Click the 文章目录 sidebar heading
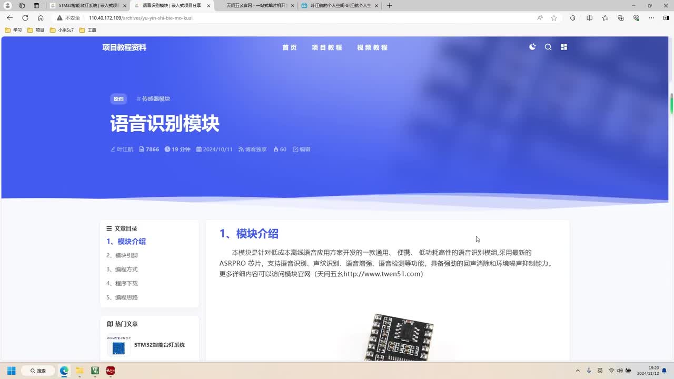674x379 pixels. click(122, 228)
